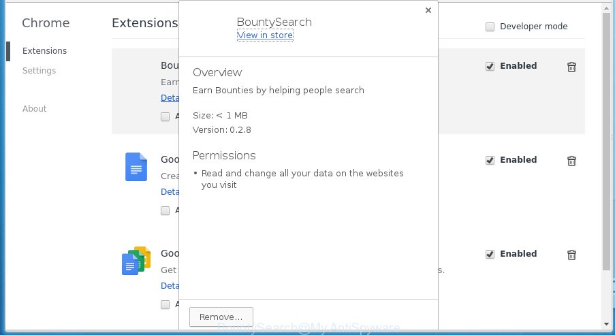Screen dimensions: 615x335
Task: Click the 'Read and change all your data' permission
Action: click(302, 179)
